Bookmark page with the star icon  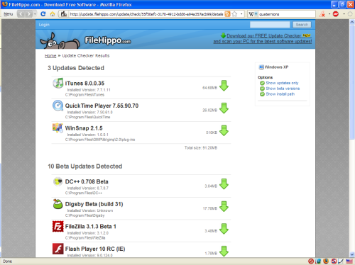[x=234, y=14]
